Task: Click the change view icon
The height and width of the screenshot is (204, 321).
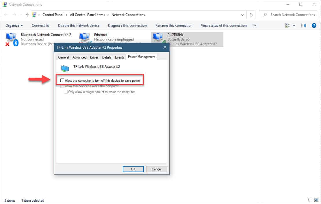Action: pyautogui.click(x=288, y=25)
